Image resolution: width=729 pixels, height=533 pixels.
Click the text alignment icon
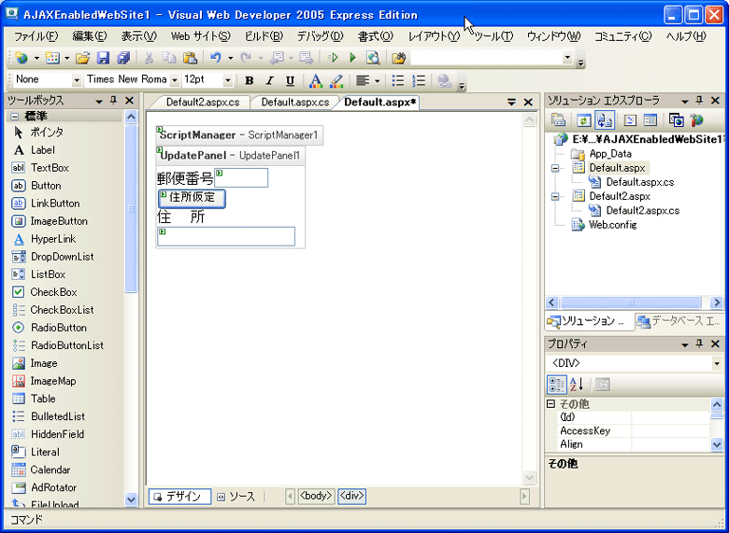pos(363,81)
